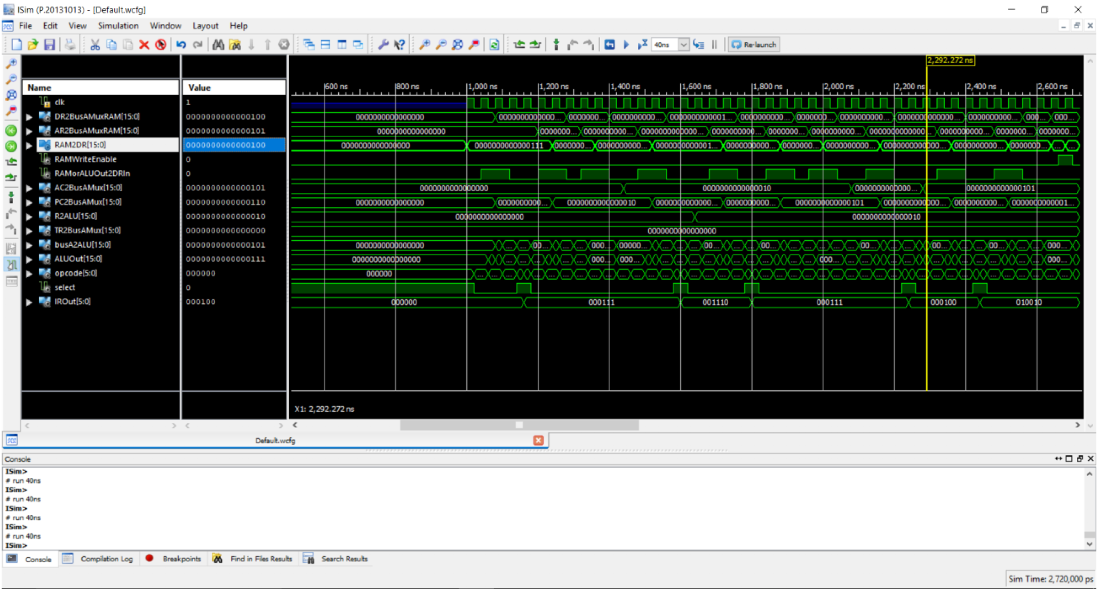Expand the opcode[5:0] signal group
1098x589 pixels.
[29, 274]
